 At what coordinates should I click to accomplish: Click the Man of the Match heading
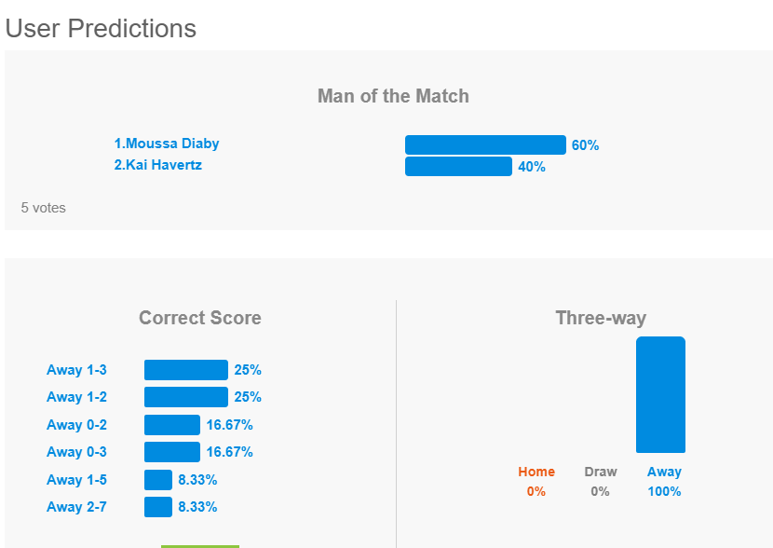pyautogui.click(x=393, y=96)
